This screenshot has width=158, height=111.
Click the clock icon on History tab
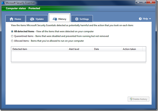pyautogui.click(x=55, y=19)
